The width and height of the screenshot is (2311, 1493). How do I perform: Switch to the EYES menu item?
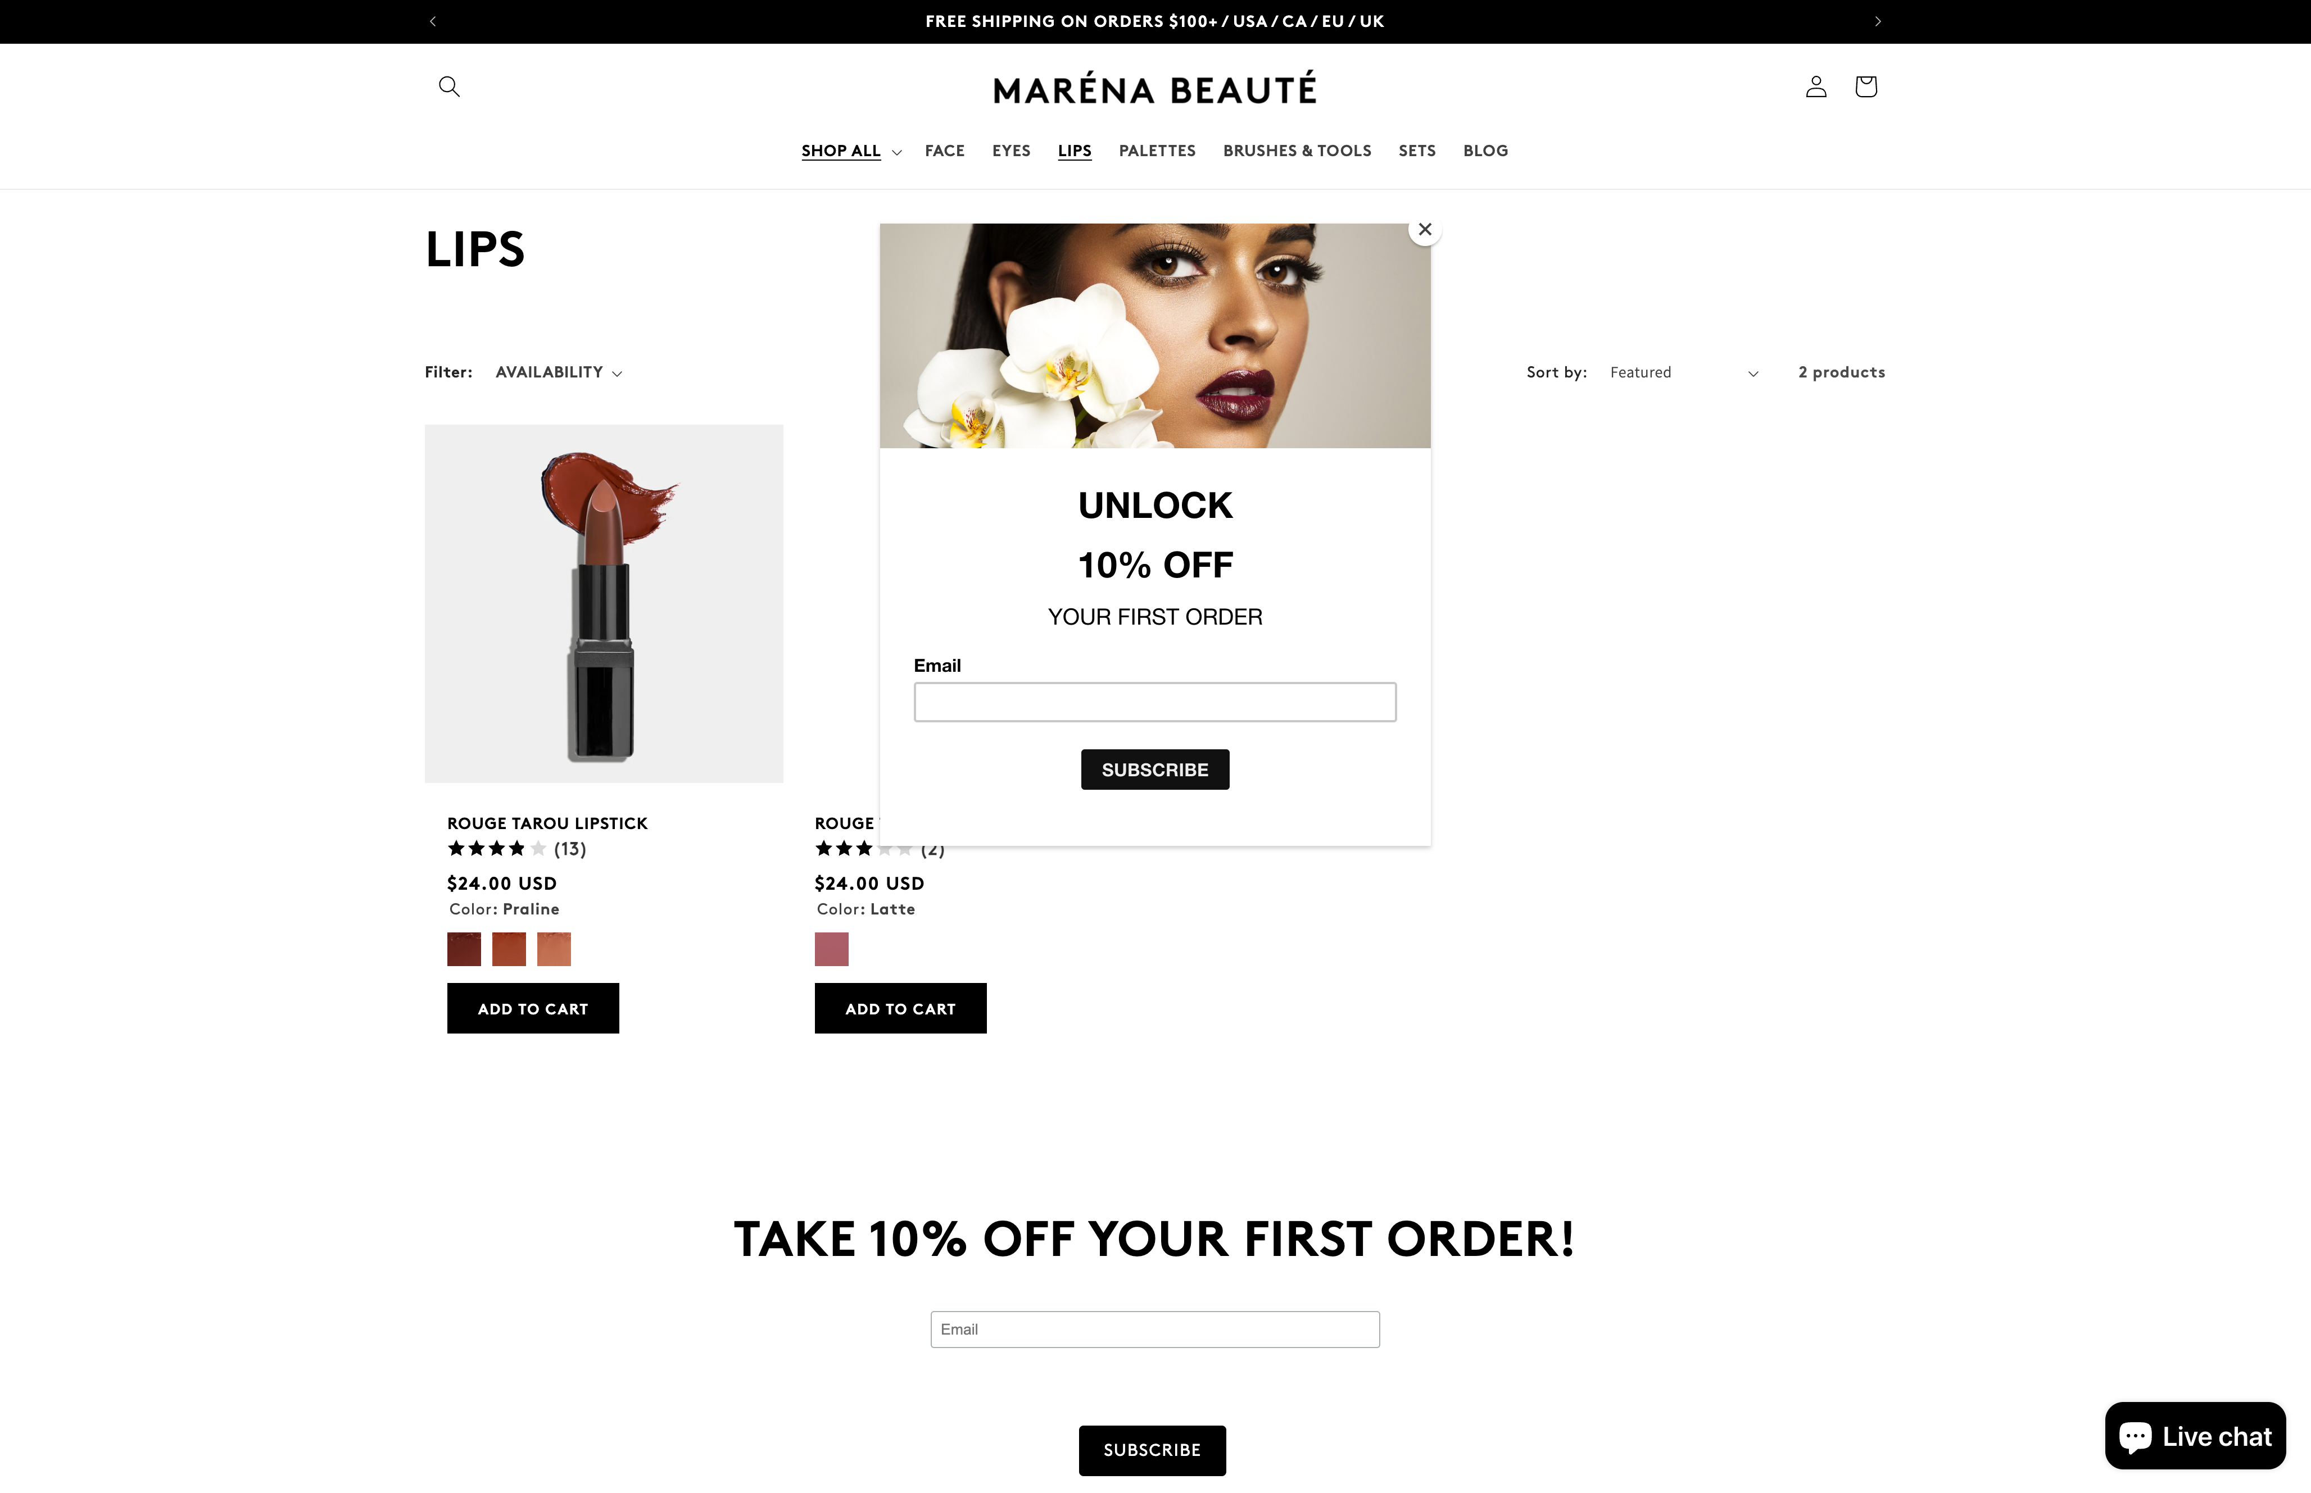point(1011,151)
